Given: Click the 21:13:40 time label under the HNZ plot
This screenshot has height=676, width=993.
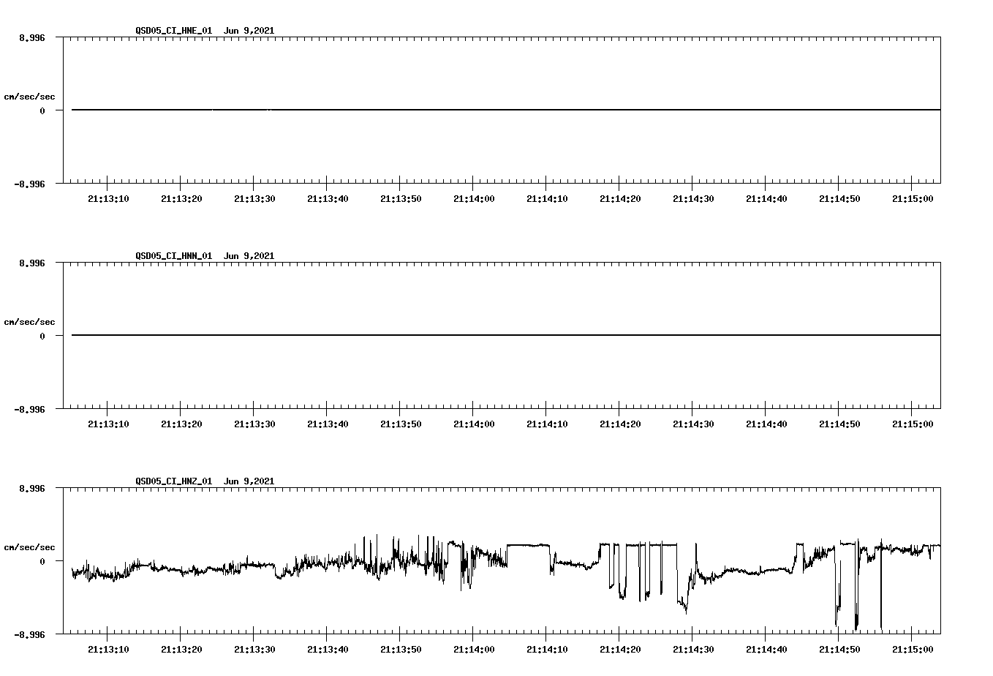Looking at the screenshot, I should pyautogui.click(x=328, y=650).
